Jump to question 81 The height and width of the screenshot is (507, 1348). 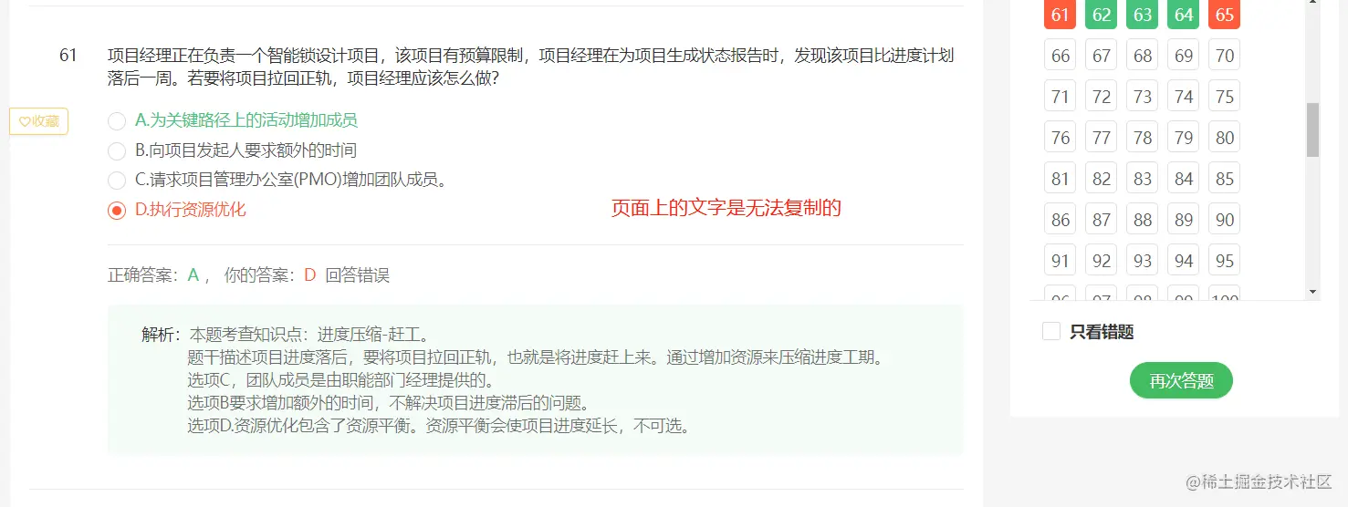[x=1060, y=179]
